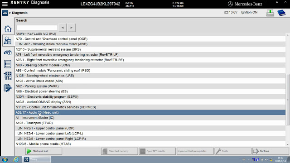Select N123/8 Mobile phone cradle (MTAS)
The image size is (290, 163).
coord(150,144)
